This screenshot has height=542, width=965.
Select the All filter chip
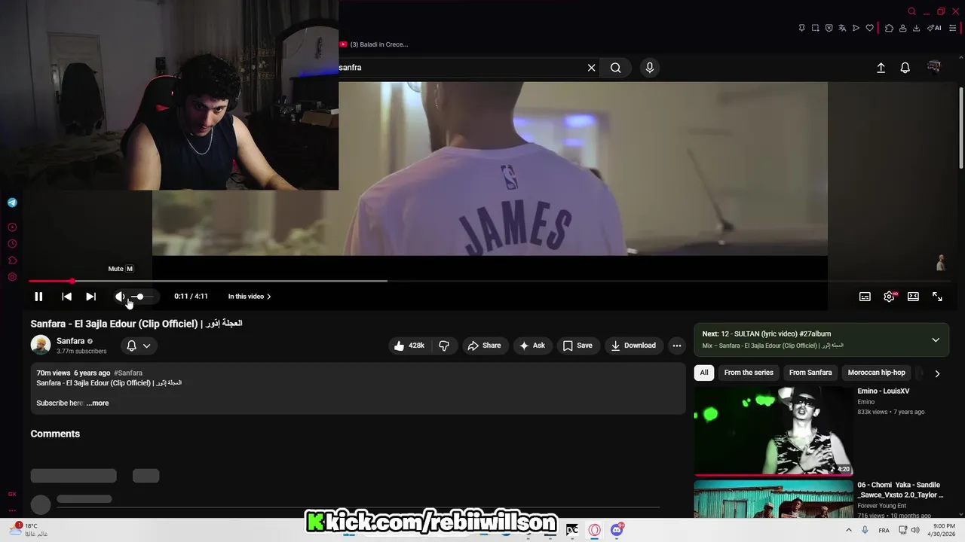point(704,373)
